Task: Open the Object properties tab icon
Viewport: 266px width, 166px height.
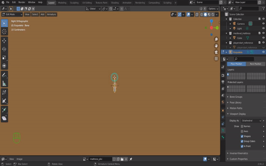Action: [223, 110]
